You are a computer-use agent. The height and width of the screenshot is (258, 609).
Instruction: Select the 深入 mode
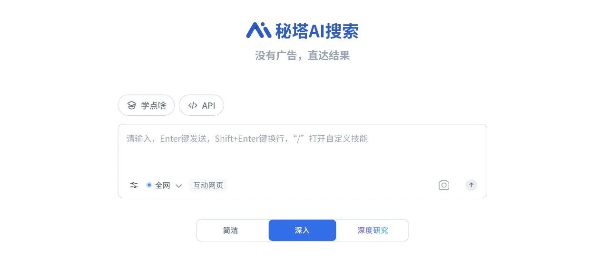302,230
